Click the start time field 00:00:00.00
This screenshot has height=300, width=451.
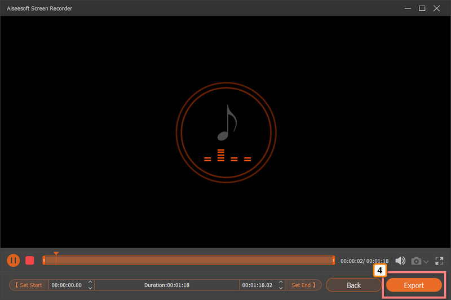tap(67, 285)
